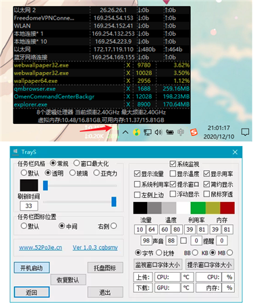The image size is (253, 303).
Task: Click the 退出 button
Action: [x=105, y=292]
